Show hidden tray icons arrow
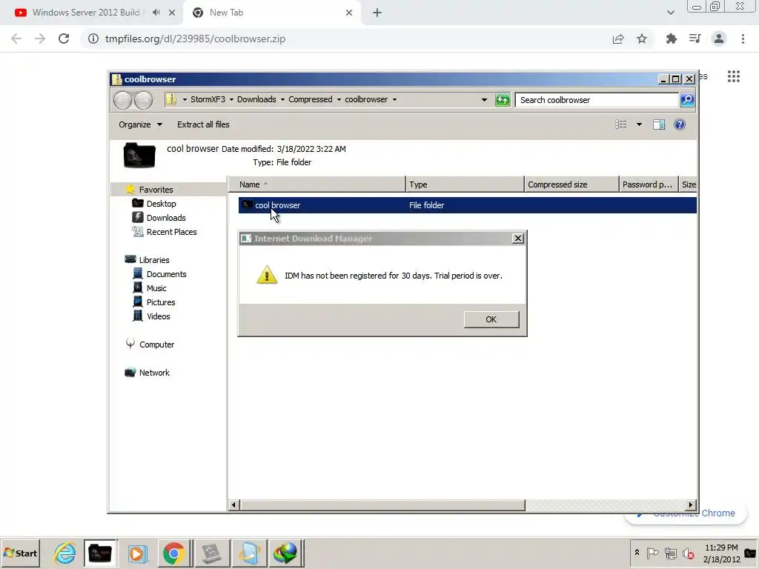The width and height of the screenshot is (759, 569). click(637, 553)
